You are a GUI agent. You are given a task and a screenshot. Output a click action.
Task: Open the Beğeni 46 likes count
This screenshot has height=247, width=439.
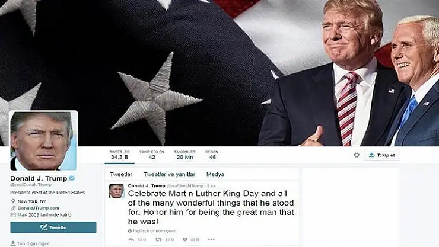tap(212, 155)
